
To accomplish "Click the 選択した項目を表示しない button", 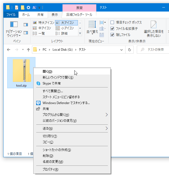I will click(x=154, y=29).
